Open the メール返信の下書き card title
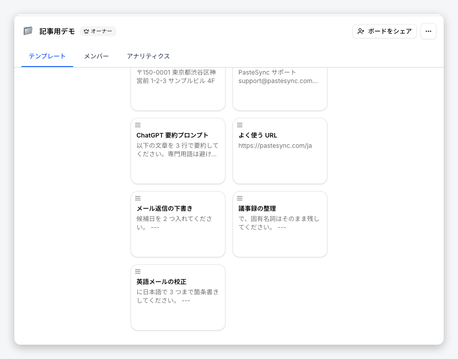The image size is (458, 359). (165, 209)
